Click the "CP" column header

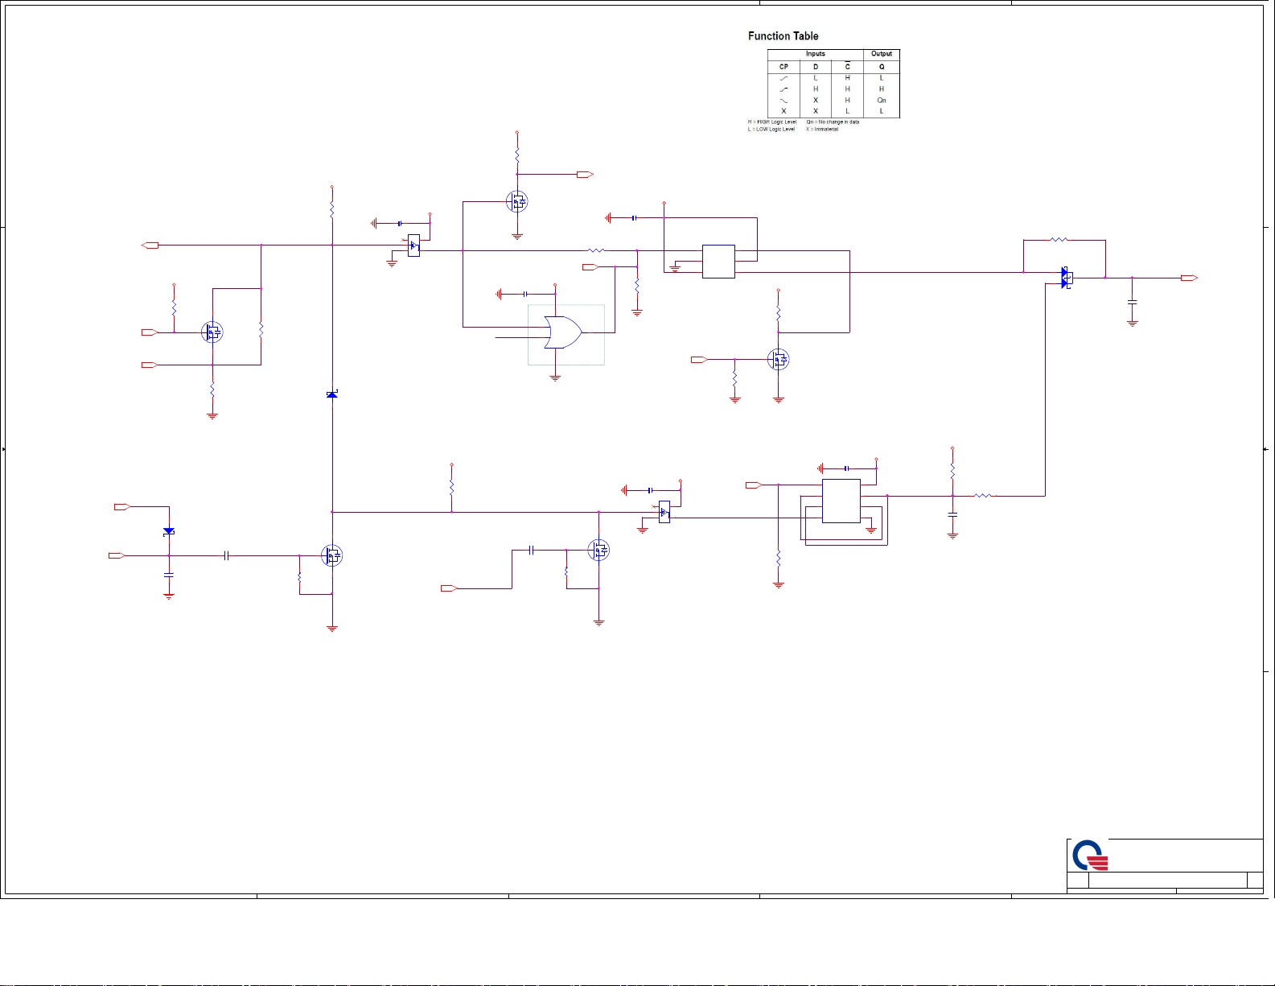[784, 67]
